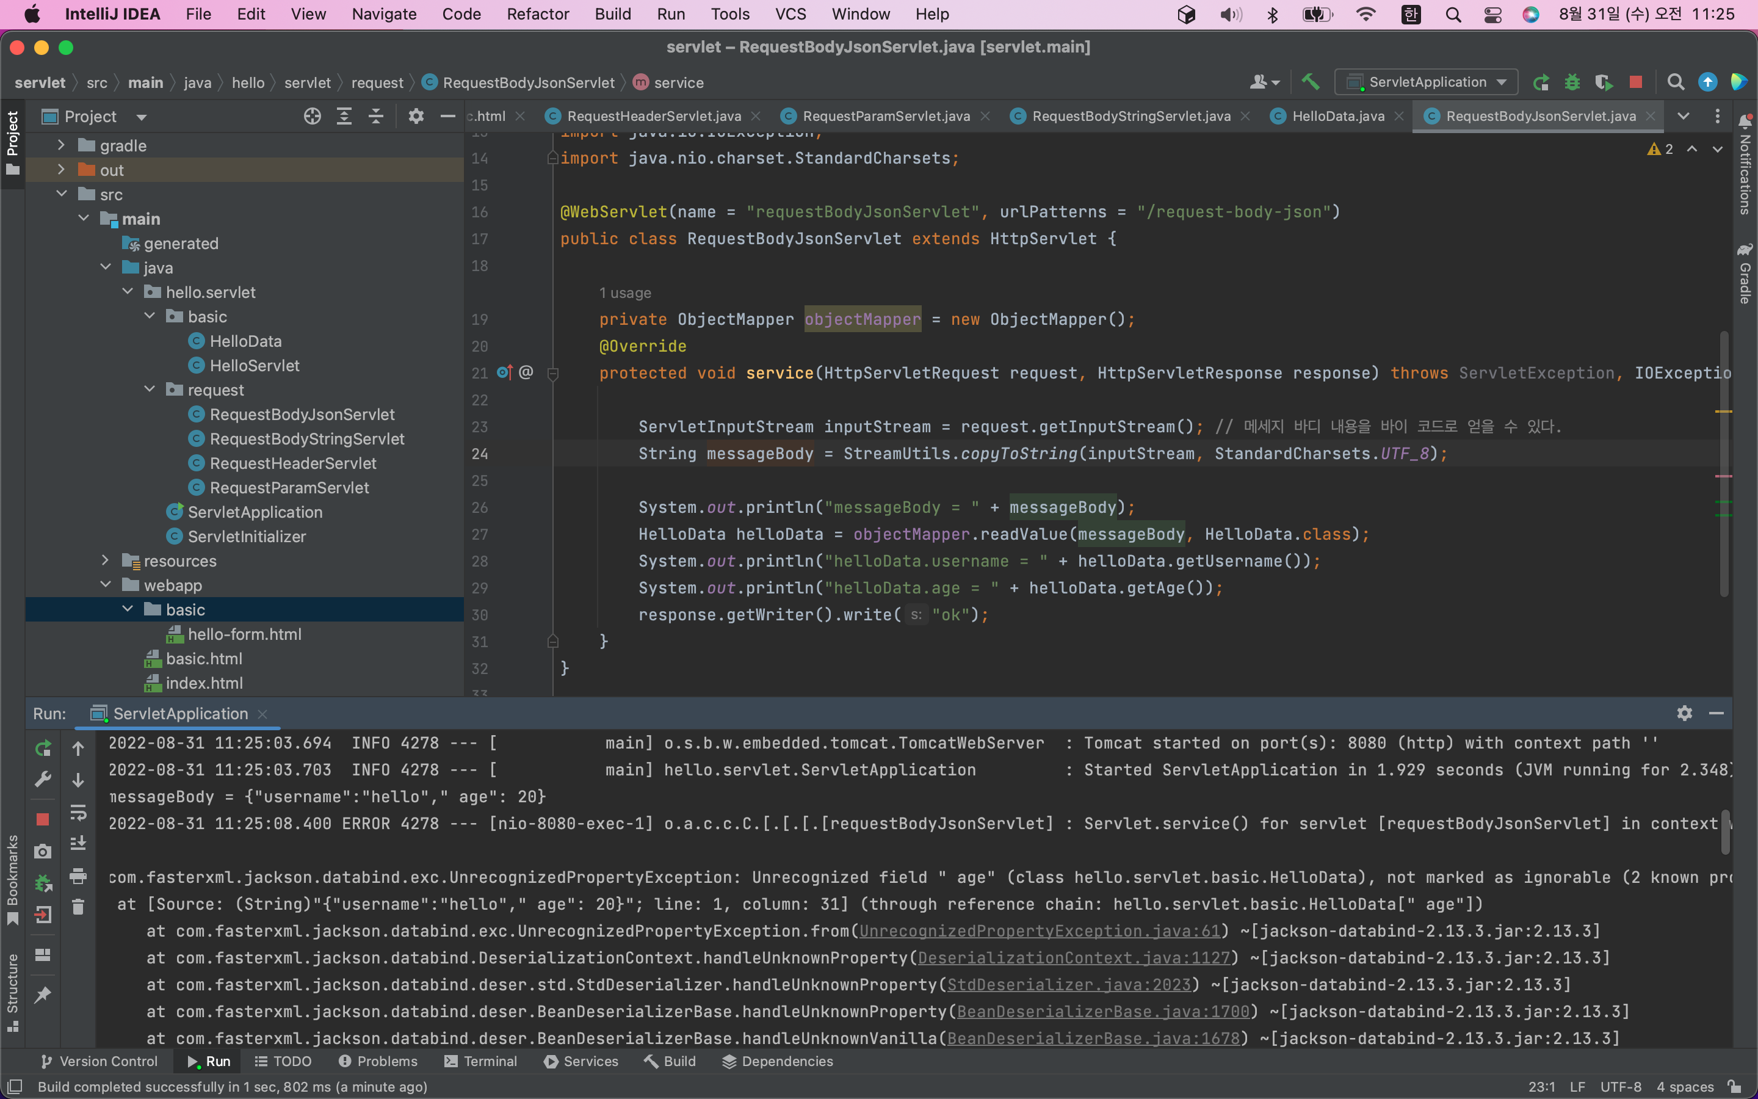The height and width of the screenshot is (1099, 1758).
Task: Open DeserializationContext.java:1127 link
Action: click(1074, 958)
